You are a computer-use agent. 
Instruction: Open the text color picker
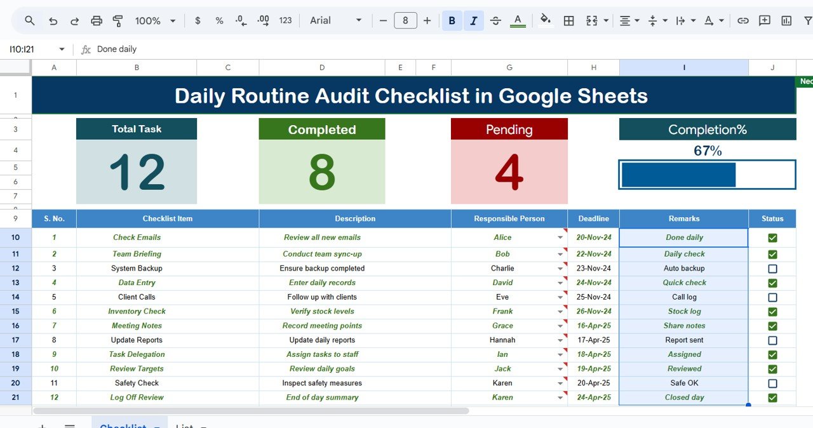click(518, 21)
